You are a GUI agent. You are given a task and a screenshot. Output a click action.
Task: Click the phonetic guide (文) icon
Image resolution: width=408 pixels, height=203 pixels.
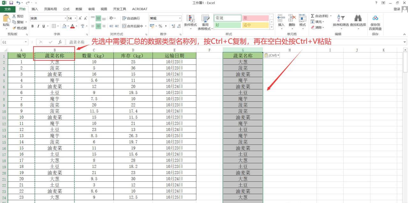(x=83, y=26)
